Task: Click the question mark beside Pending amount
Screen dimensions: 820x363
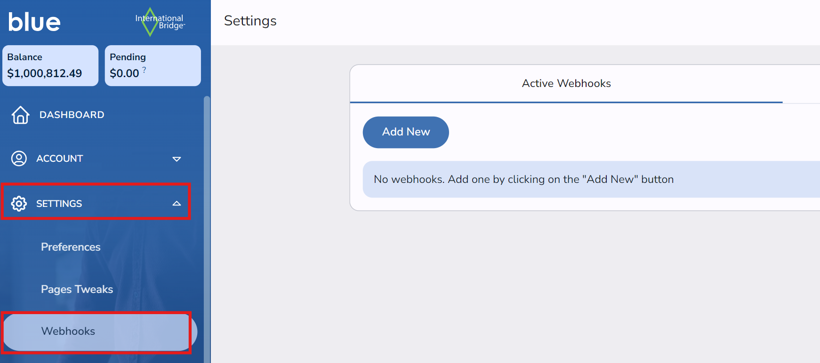Action: click(x=144, y=70)
